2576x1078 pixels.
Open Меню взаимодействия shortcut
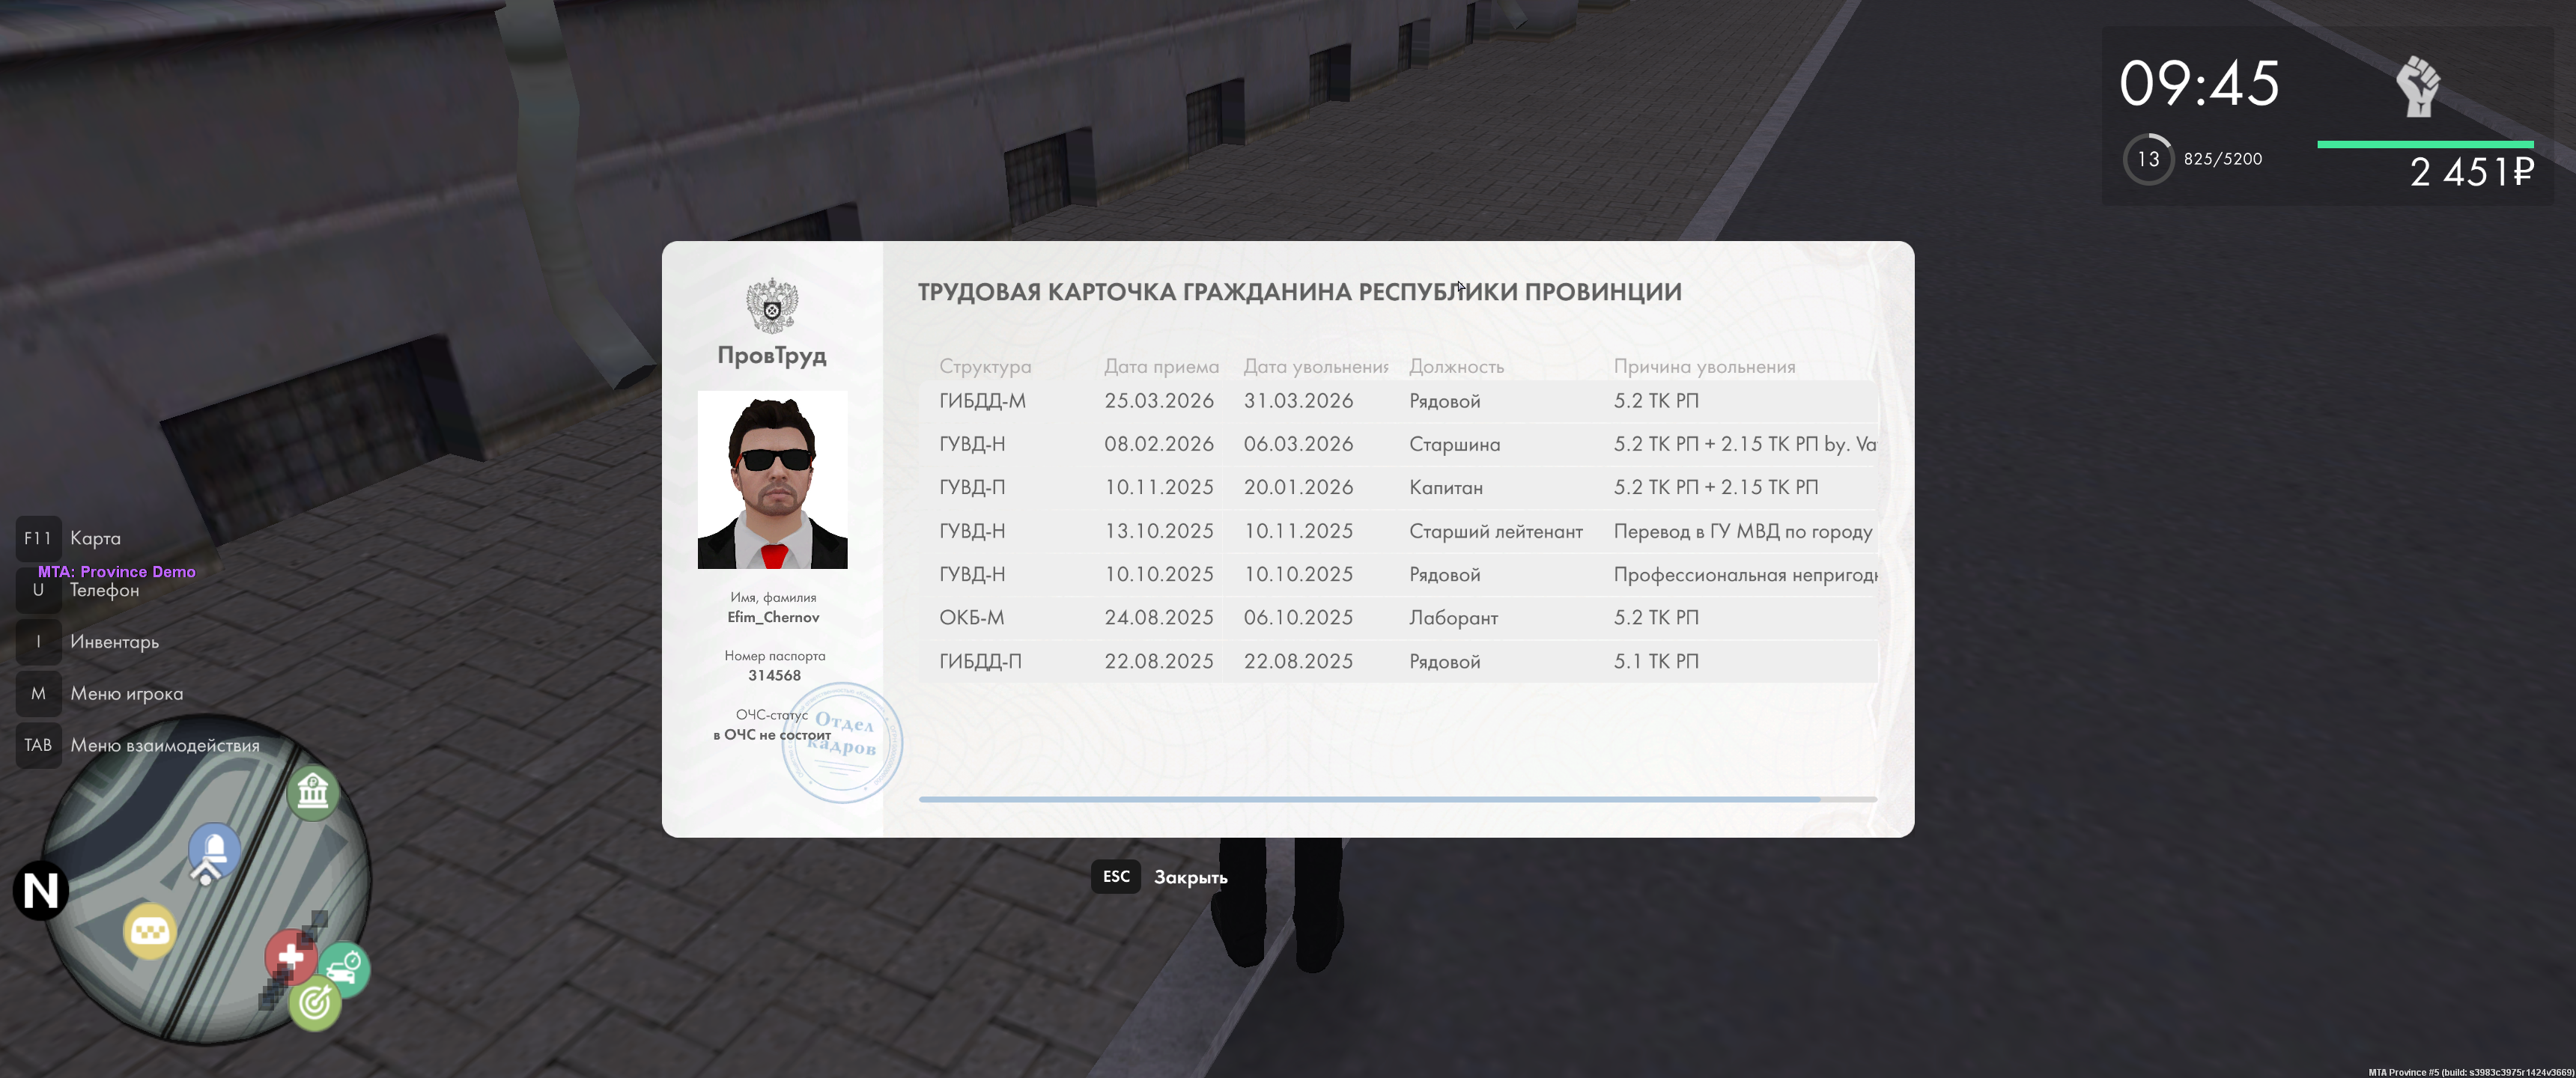164,745
